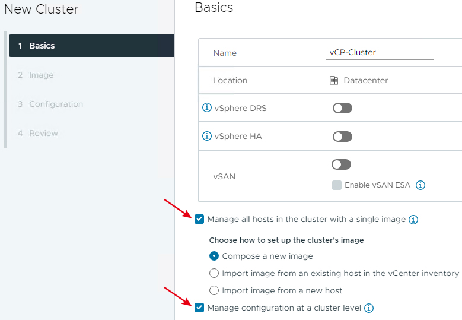Image resolution: width=462 pixels, height=320 pixels.
Task: Click info icon next to Enable vSAN ESA
Action: coord(420,185)
